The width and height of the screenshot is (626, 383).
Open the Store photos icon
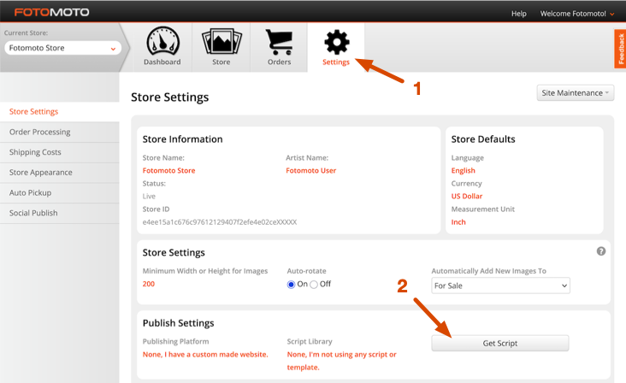(221, 41)
